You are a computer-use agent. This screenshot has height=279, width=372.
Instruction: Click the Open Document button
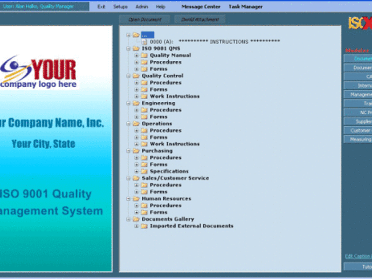coord(144,19)
